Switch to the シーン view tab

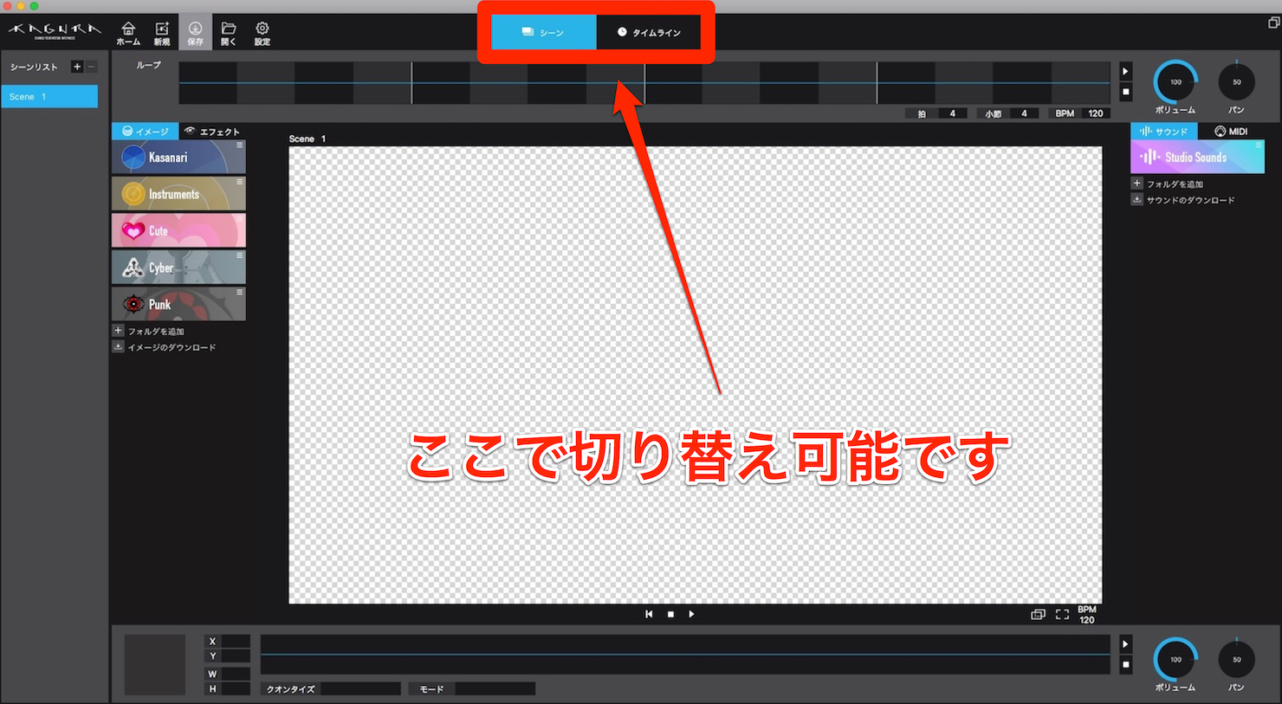(x=543, y=32)
